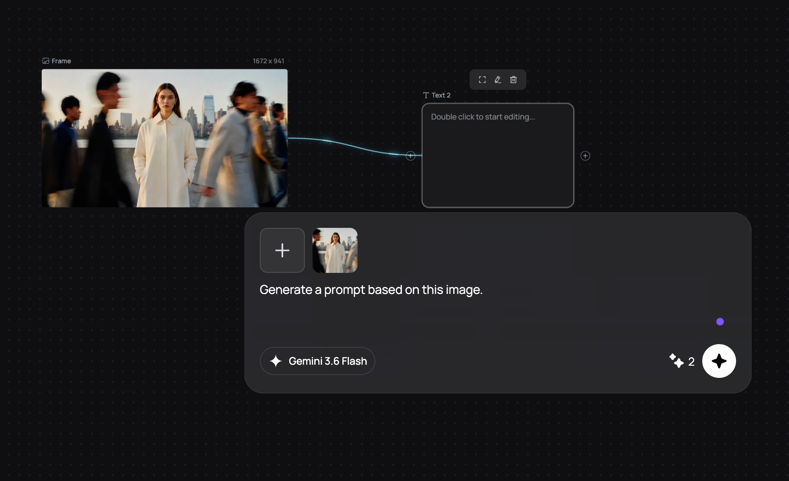The image size is (789, 481).
Task: Click the purple dot indicator in prompt panel
Action: (720, 322)
